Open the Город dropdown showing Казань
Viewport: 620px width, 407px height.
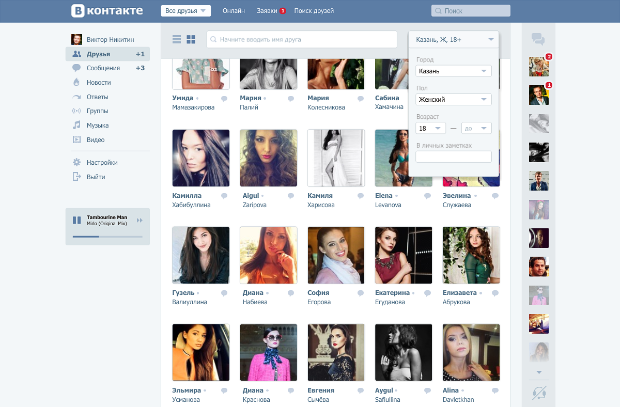click(454, 71)
